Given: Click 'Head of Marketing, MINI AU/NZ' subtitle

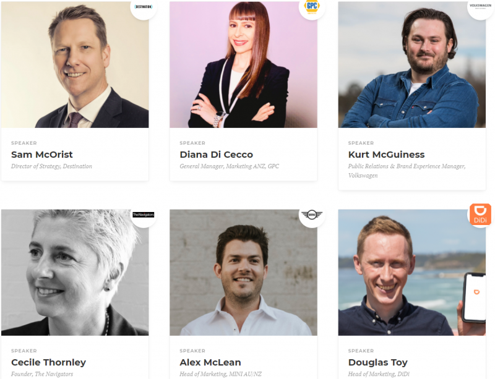Looking at the screenshot, I should click(x=221, y=374).
